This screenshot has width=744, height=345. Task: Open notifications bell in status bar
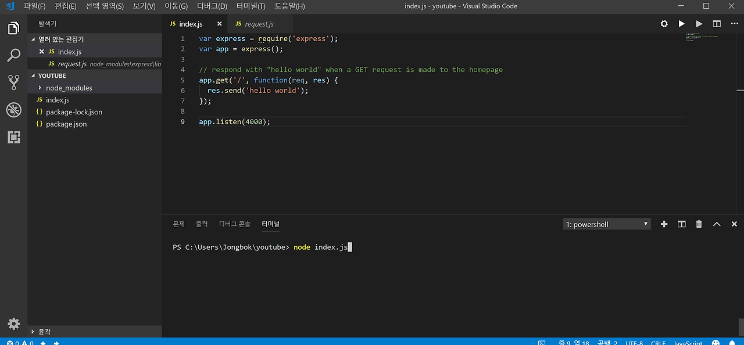(733, 343)
